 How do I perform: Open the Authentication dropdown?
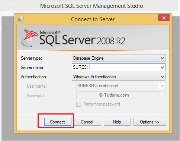tap(119, 77)
